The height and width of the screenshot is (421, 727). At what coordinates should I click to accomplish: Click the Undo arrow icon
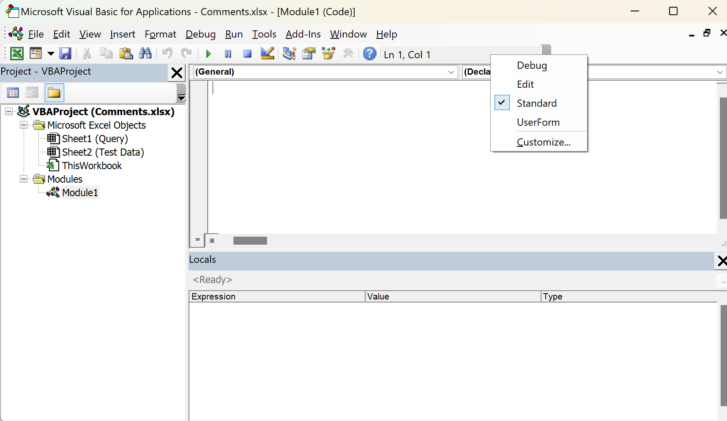click(167, 54)
